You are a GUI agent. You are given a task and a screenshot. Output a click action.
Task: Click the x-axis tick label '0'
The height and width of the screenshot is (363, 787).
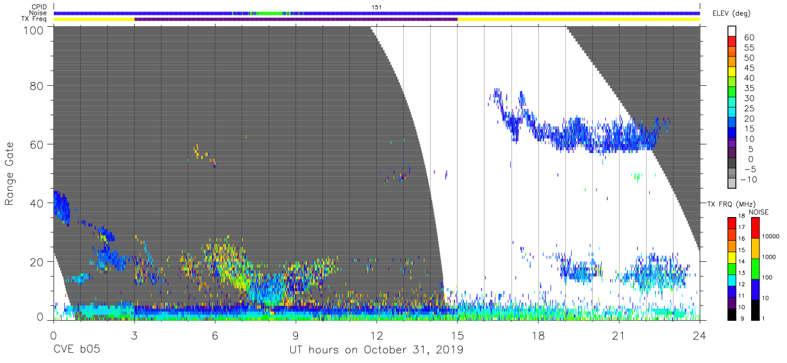point(53,335)
